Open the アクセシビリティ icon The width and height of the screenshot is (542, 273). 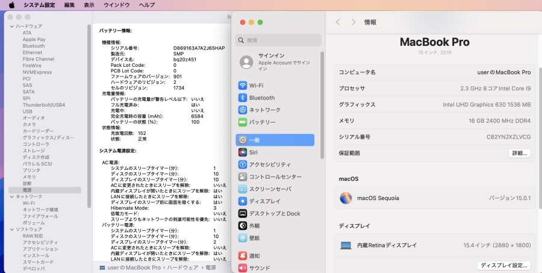[243, 165]
